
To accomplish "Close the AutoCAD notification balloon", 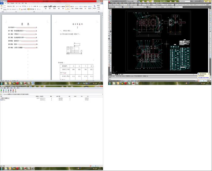I will [x=209, y=74].
